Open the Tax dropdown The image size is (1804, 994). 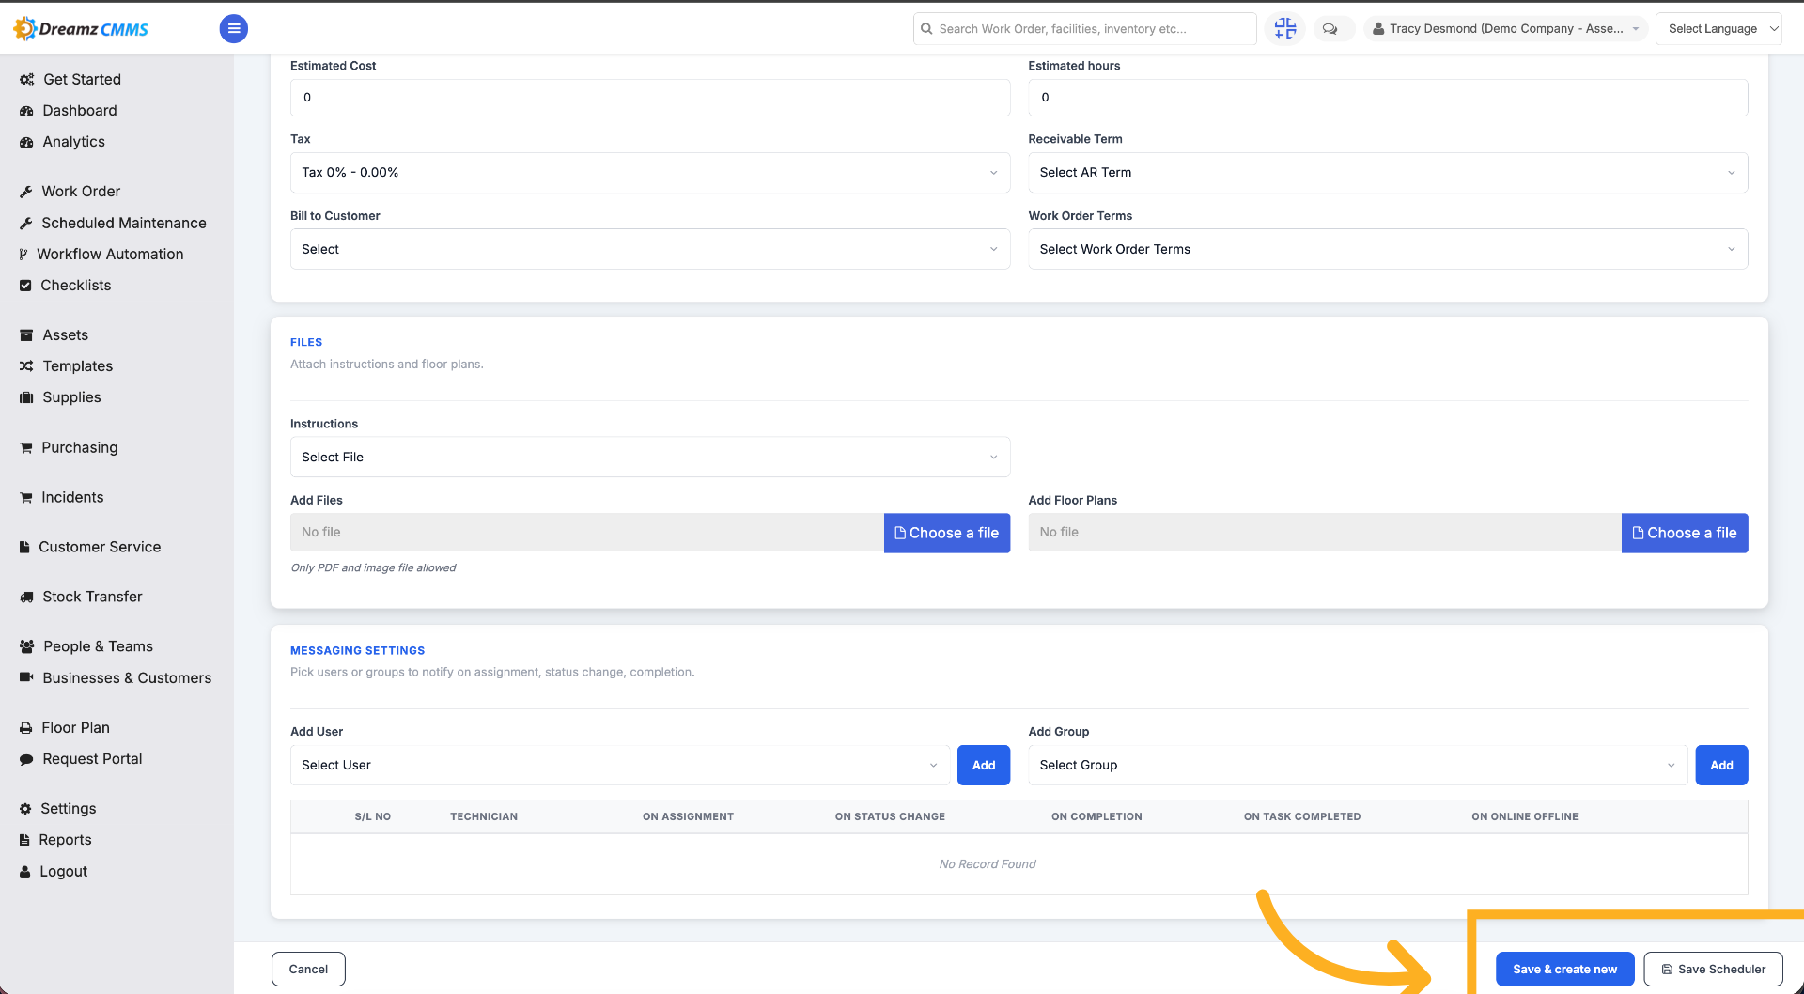click(x=650, y=173)
